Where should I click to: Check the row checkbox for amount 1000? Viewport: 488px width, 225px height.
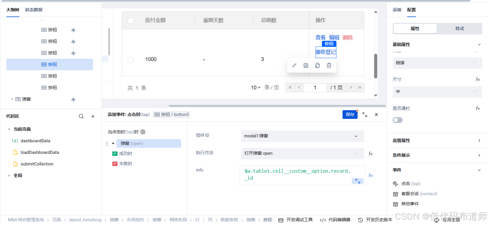131,60
